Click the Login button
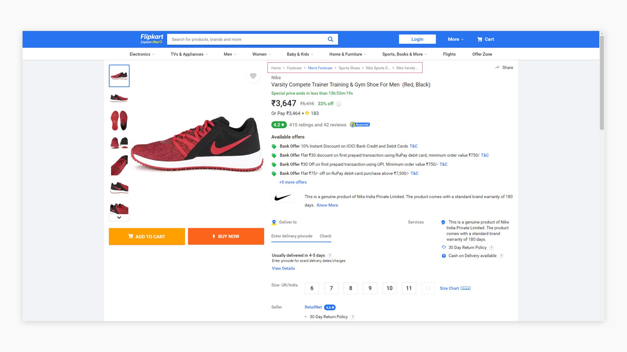Screen dimensions: 627x352 coord(417,39)
